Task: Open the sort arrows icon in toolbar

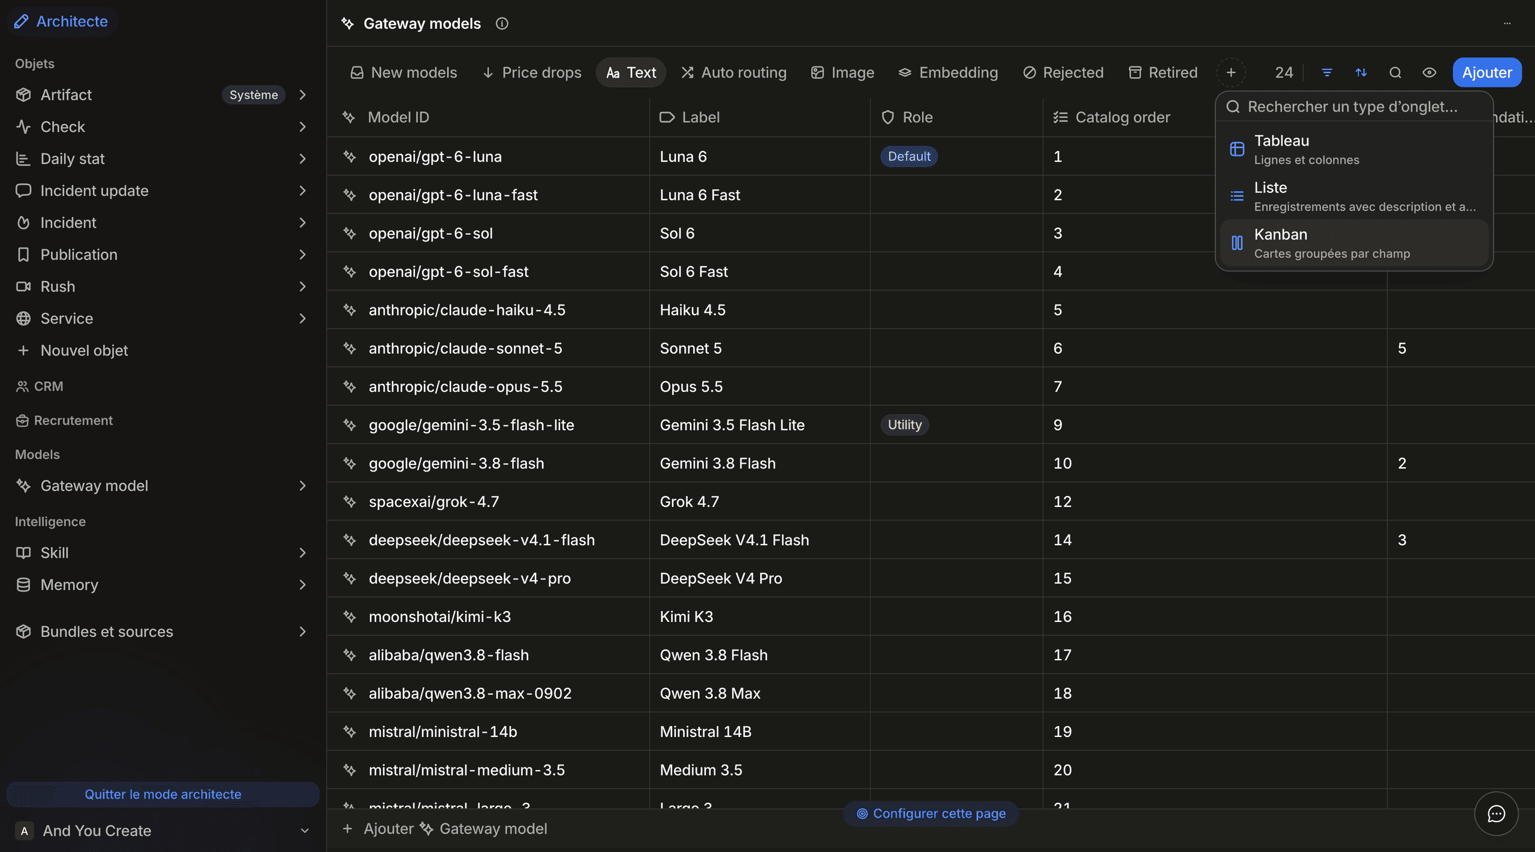Action: pyautogui.click(x=1361, y=72)
